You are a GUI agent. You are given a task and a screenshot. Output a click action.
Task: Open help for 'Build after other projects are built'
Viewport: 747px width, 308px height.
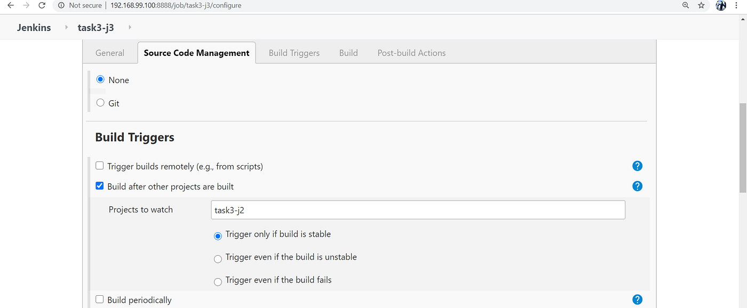(x=637, y=186)
